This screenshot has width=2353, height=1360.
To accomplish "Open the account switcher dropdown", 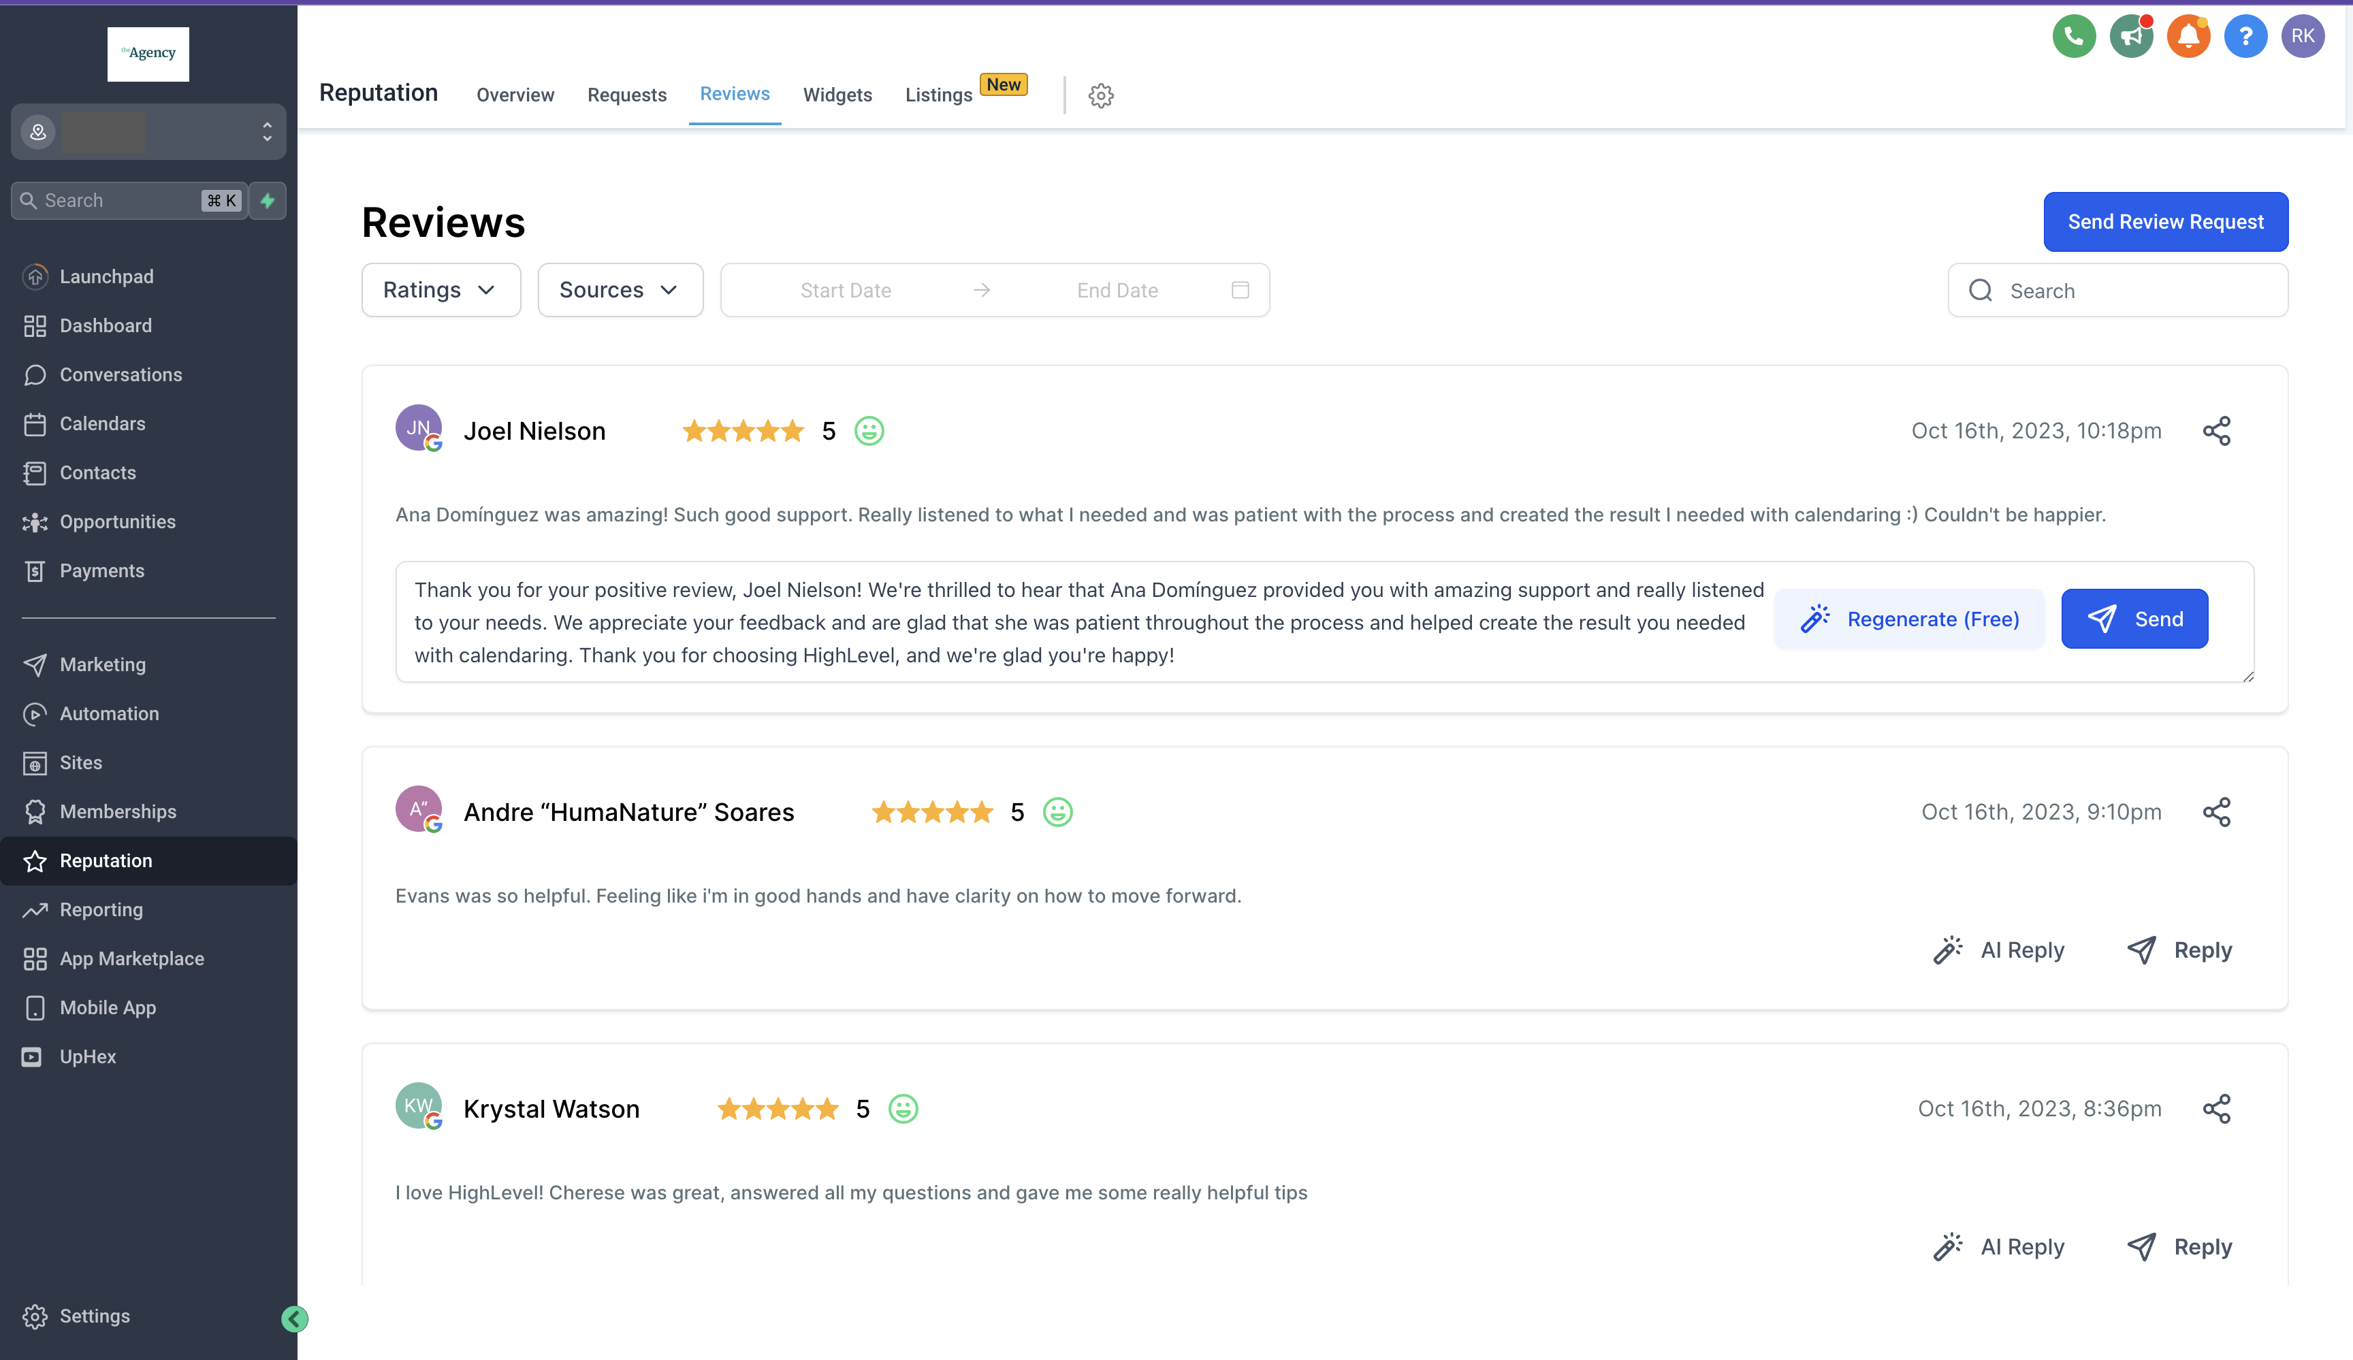I will (x=148, y=131).
